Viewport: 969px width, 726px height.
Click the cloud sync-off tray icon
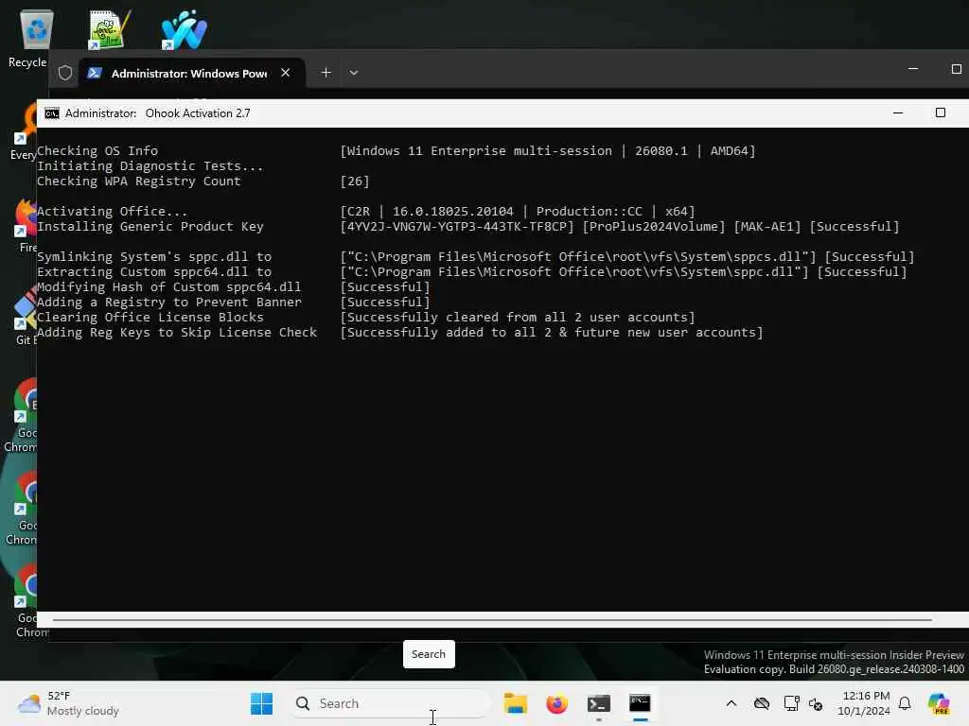pyautogui.click(x=762, y=703)
